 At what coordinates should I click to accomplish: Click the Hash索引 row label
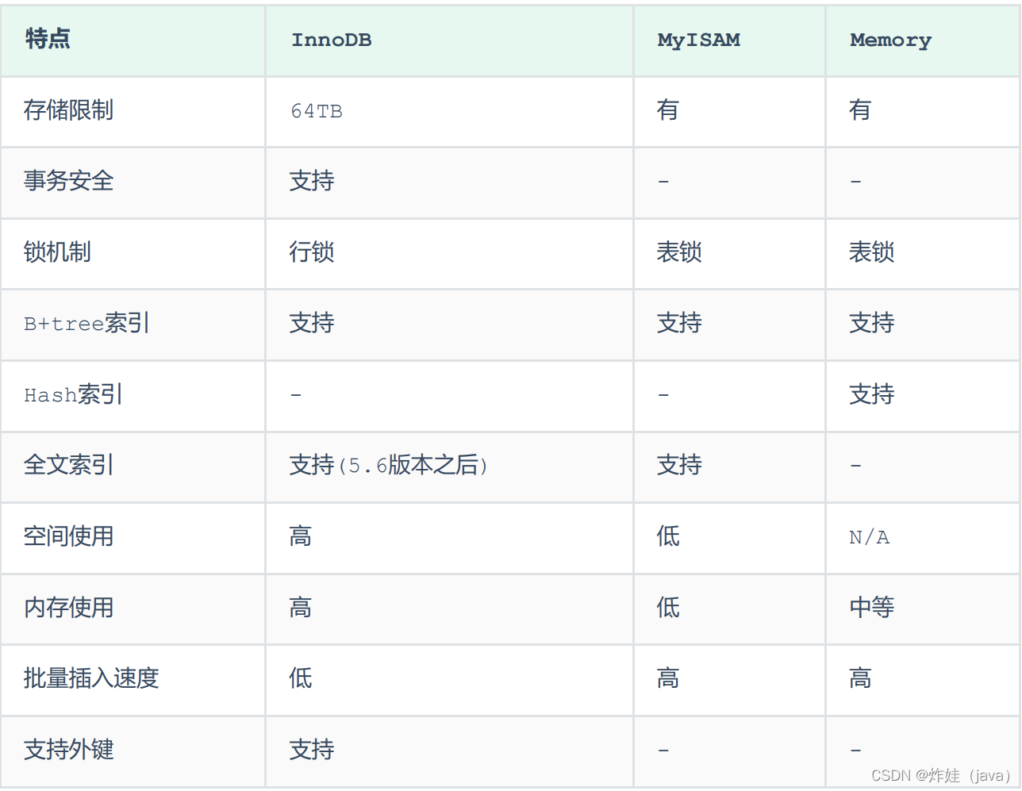(x=73, y=394)
